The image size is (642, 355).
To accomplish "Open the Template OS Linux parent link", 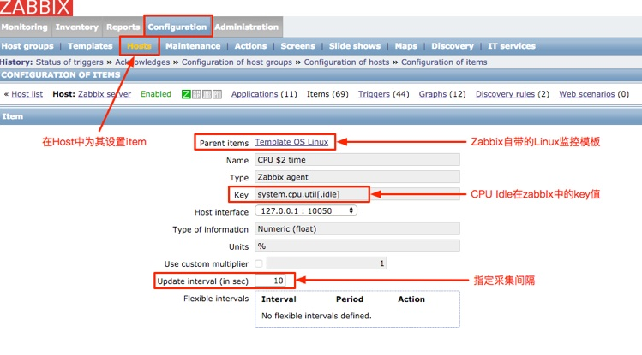I will tap(291, 142).
